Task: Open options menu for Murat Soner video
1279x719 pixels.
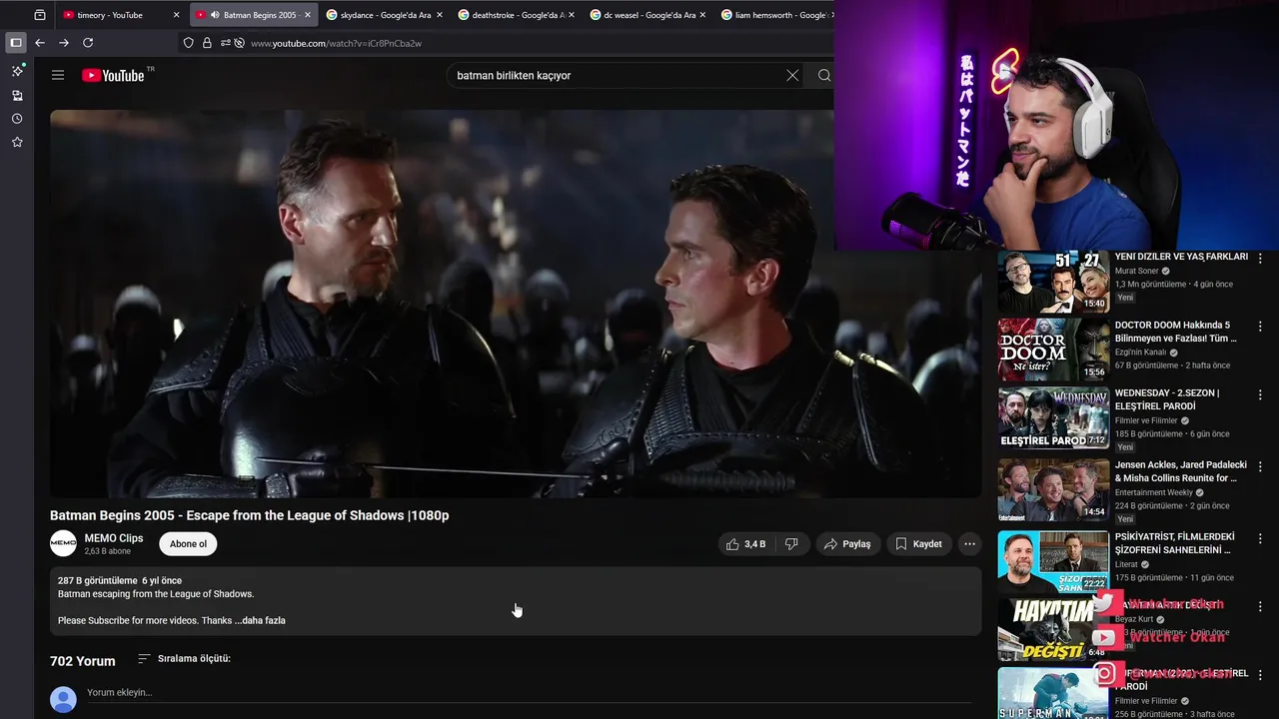Action: pos(1260,258)
